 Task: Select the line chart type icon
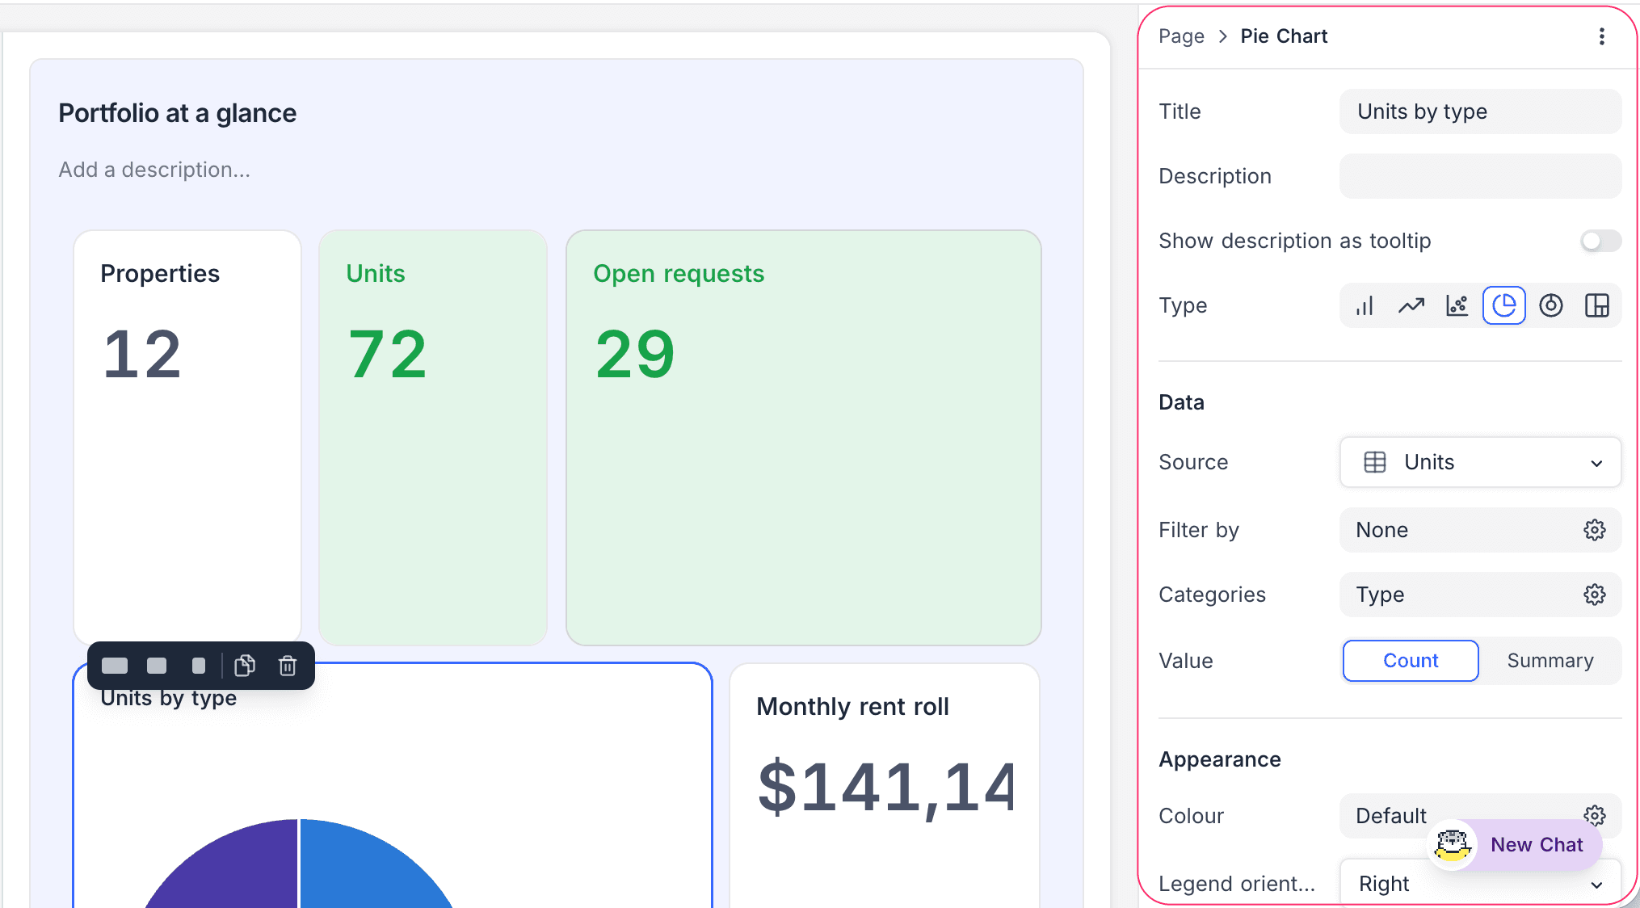point(1411,306)
